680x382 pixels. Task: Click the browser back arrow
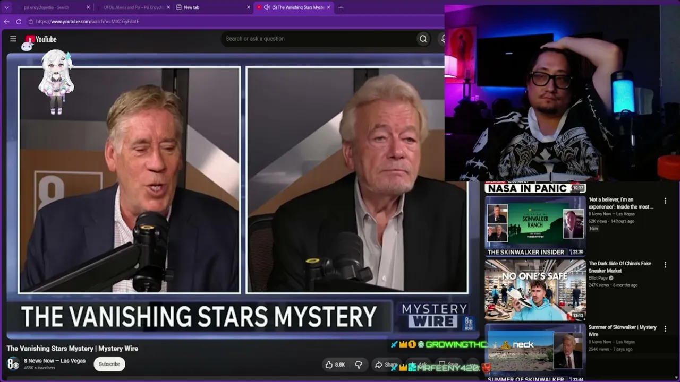click(6, 22)
